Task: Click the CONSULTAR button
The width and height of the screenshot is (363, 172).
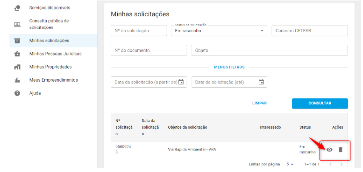Action: point(320,103)
